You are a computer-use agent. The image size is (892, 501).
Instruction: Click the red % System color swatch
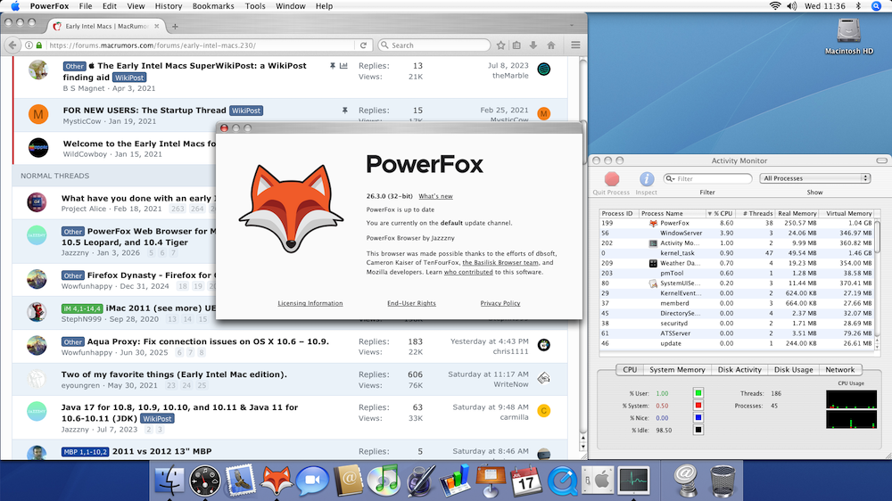pyautogui.click(x=698, y=406)
